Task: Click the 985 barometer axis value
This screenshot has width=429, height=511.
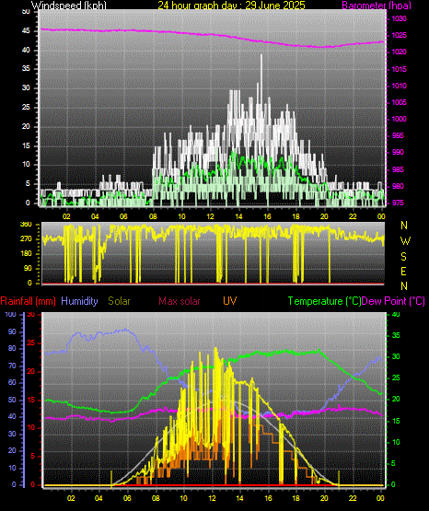Action: [x=398, y=169]
